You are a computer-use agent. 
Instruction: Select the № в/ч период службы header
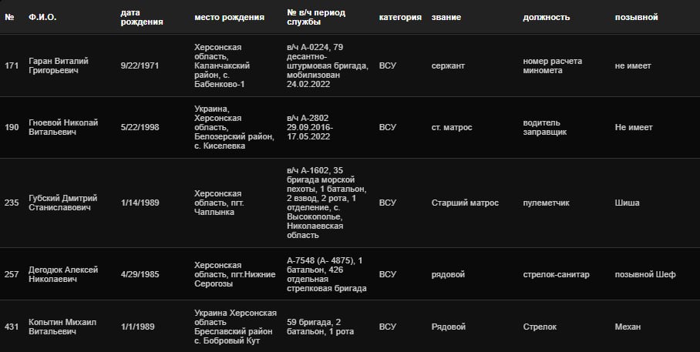tap(316, 18)
